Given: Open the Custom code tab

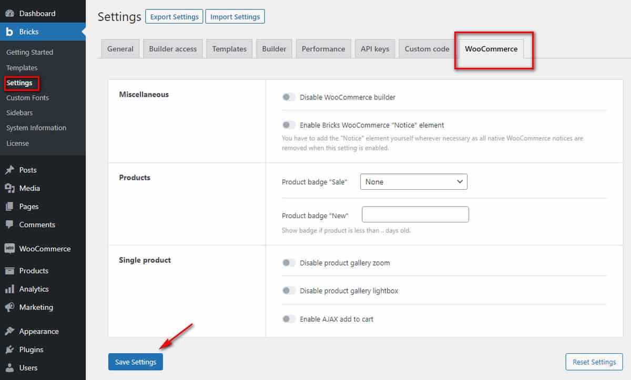Looking at the screenshot, I should [x=427, y=49].
